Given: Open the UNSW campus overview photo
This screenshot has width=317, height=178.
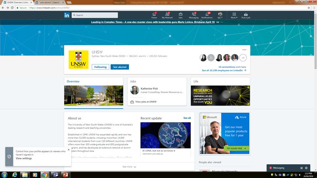Looking at the screenshot, I should 94,96.
